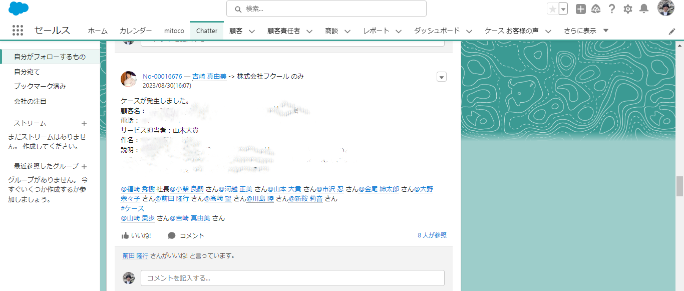Click the search box 検索...
684x291 pixels.
(326, 9)
